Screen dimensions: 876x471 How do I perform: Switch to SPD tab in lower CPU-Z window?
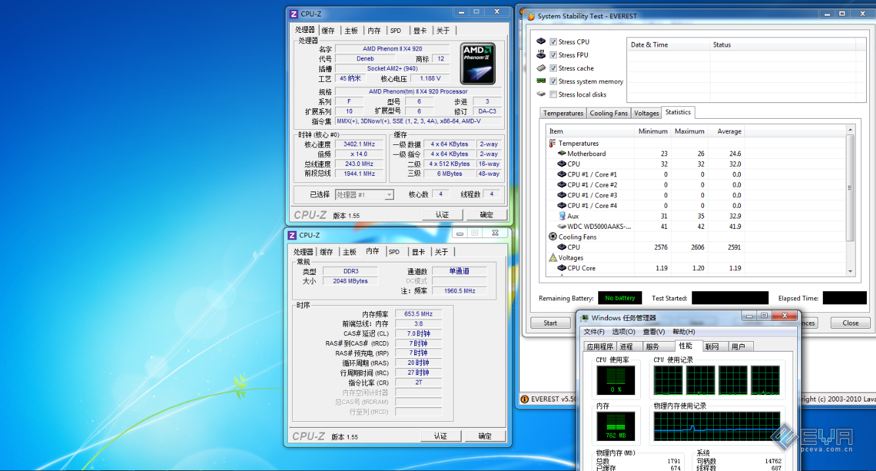[394, 252]
